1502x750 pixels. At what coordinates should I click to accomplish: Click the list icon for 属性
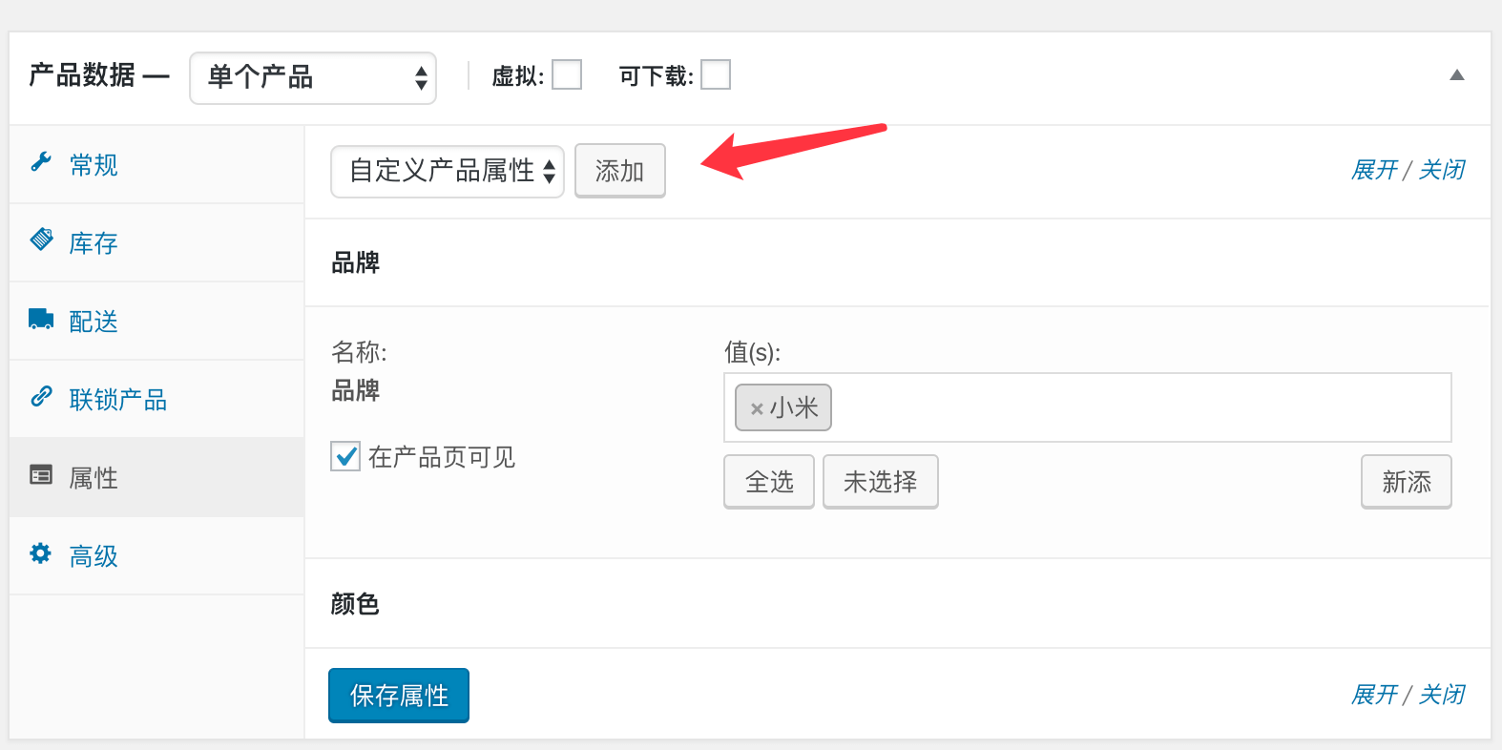[x=41, y=474]
